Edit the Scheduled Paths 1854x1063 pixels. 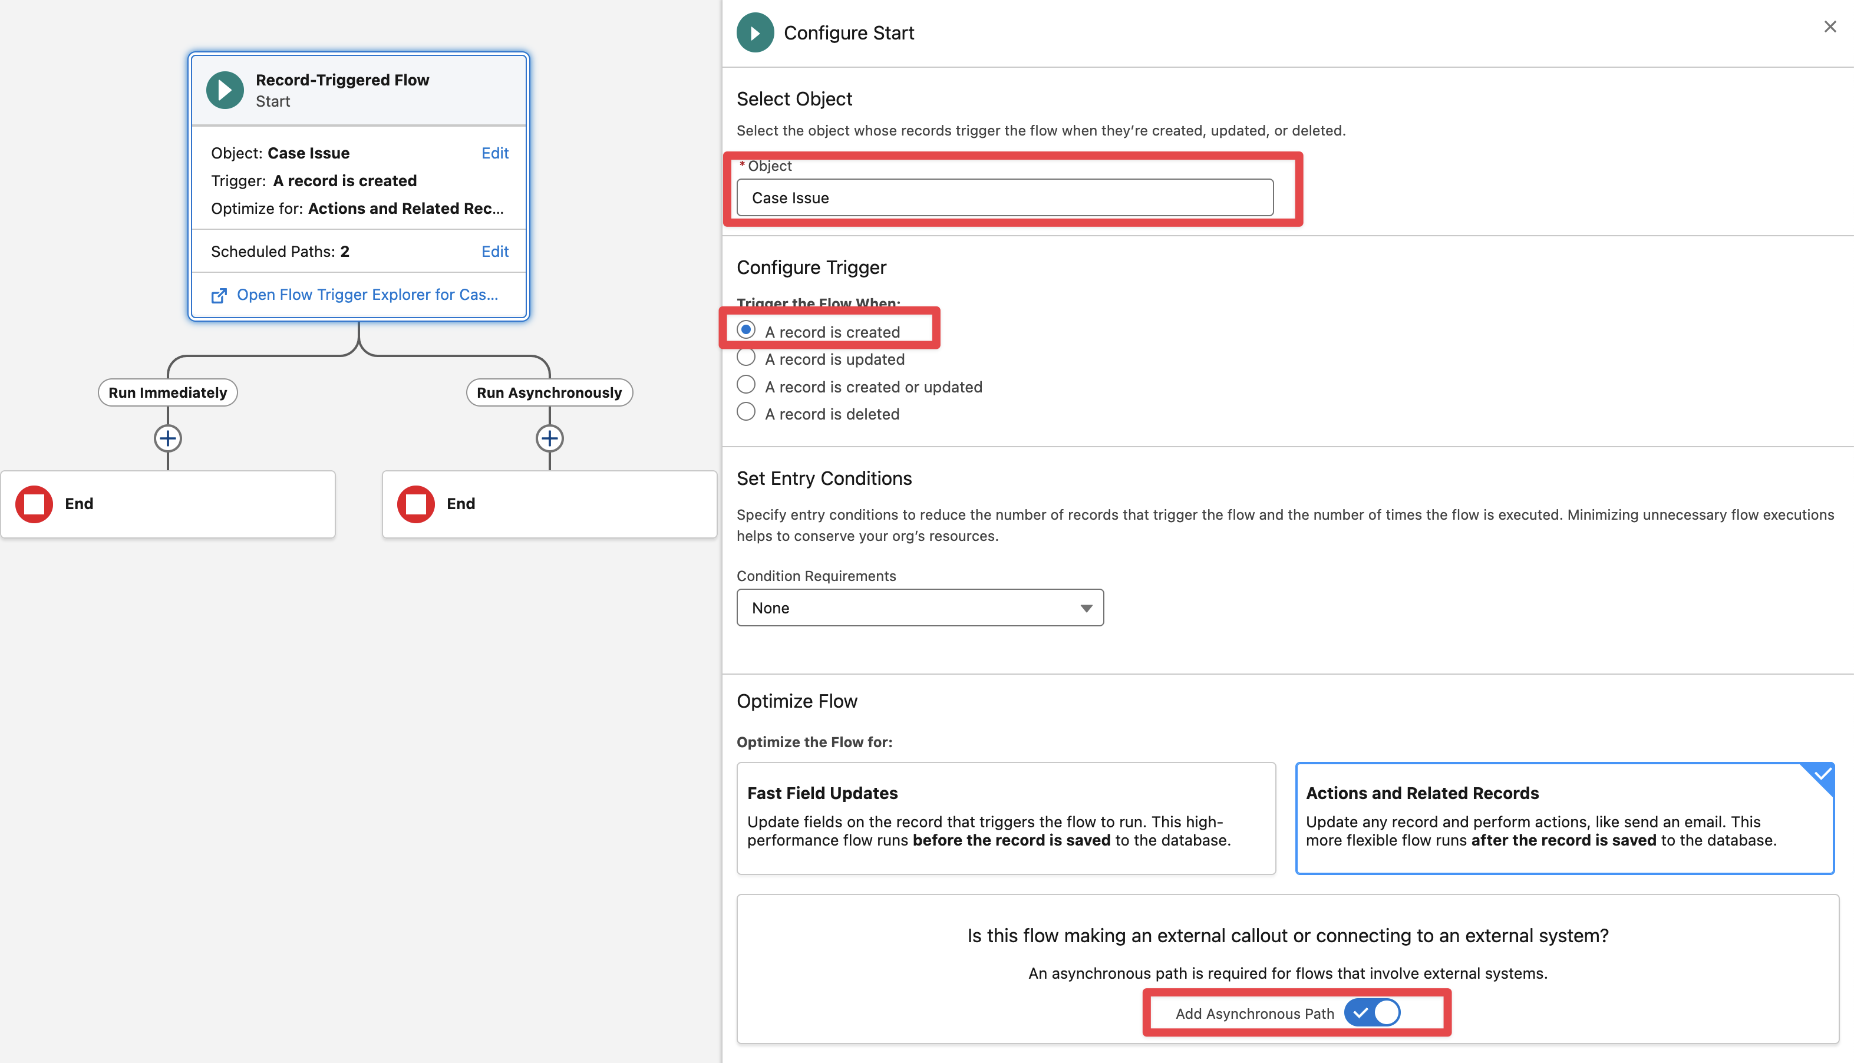tap(494, 252)
